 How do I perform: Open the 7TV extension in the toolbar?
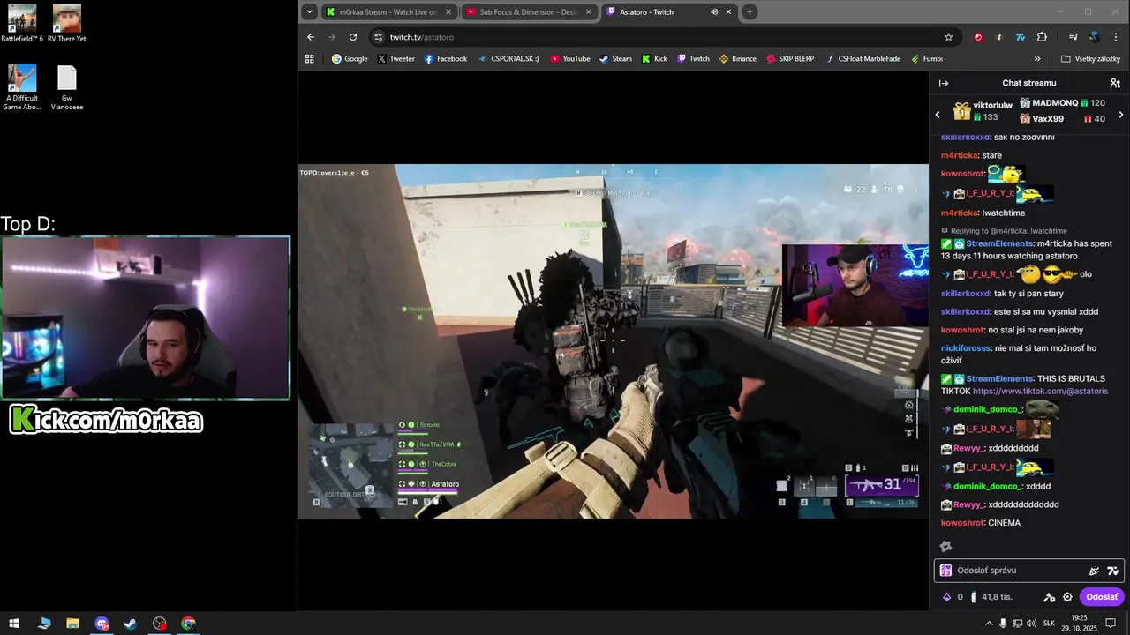1021,37
